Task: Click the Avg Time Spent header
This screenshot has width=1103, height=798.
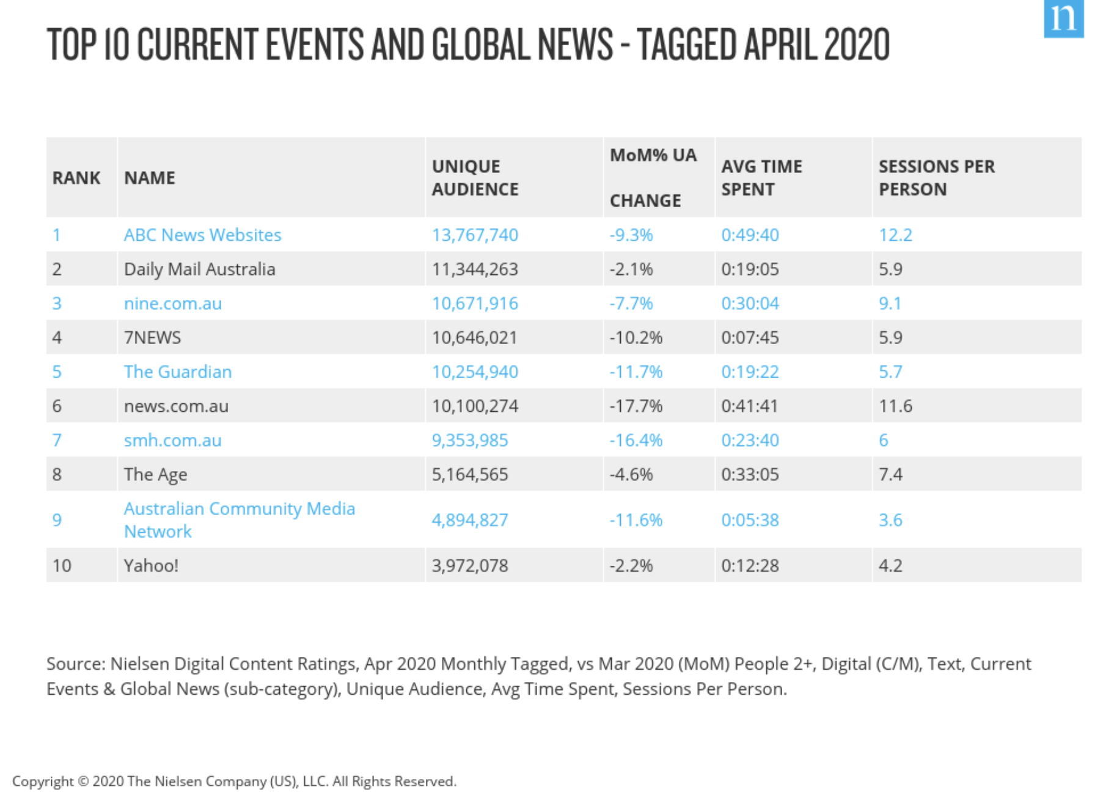Action: point(761,178)
